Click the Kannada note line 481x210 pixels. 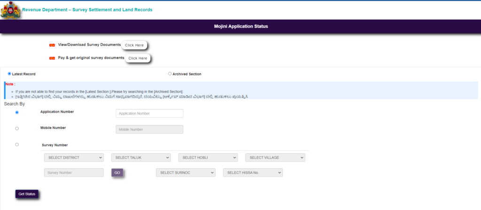[x=132, y=97]
